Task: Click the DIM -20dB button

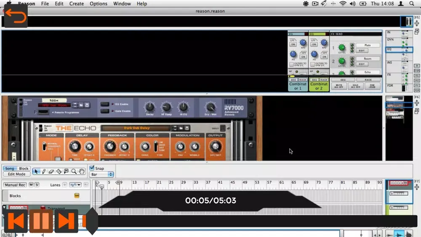Action: point(372,86)
